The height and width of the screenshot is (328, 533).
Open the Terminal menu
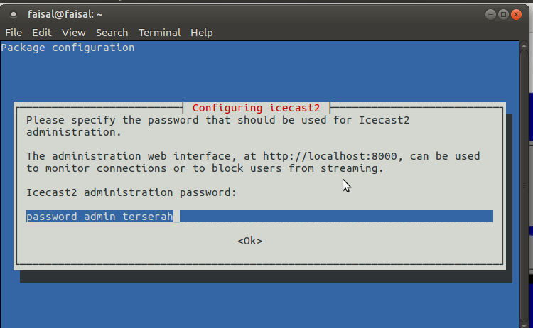point(159,33)
